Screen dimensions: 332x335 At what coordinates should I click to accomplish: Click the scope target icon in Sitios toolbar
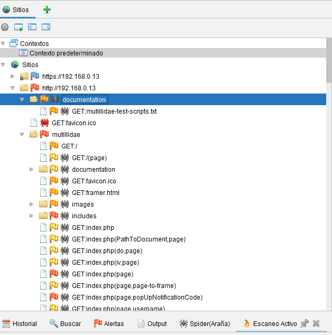pos(5,27)
